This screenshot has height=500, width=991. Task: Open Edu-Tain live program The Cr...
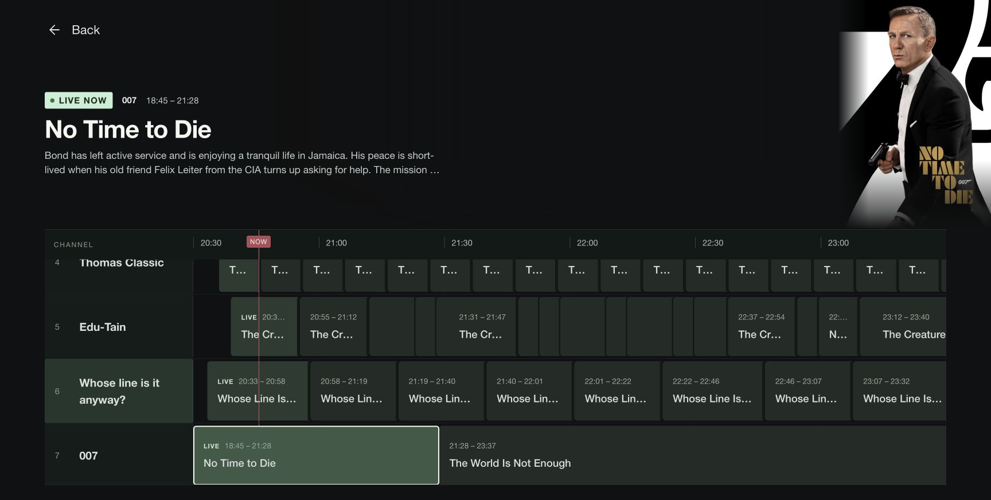tap(264, 326)
